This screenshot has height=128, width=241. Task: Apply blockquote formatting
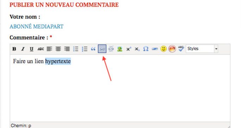(x=93, y=49)
